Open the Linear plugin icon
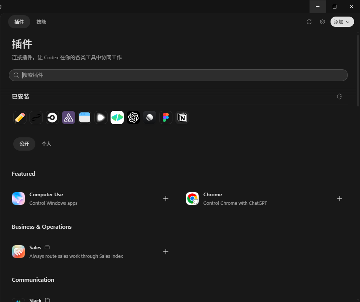The image size is (360, 302). [x=150, y=117]
